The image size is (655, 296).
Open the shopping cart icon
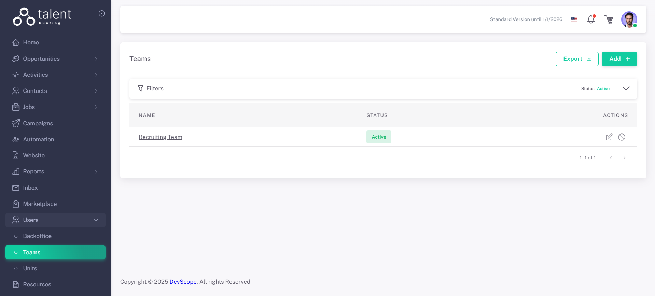click(609, 19)
